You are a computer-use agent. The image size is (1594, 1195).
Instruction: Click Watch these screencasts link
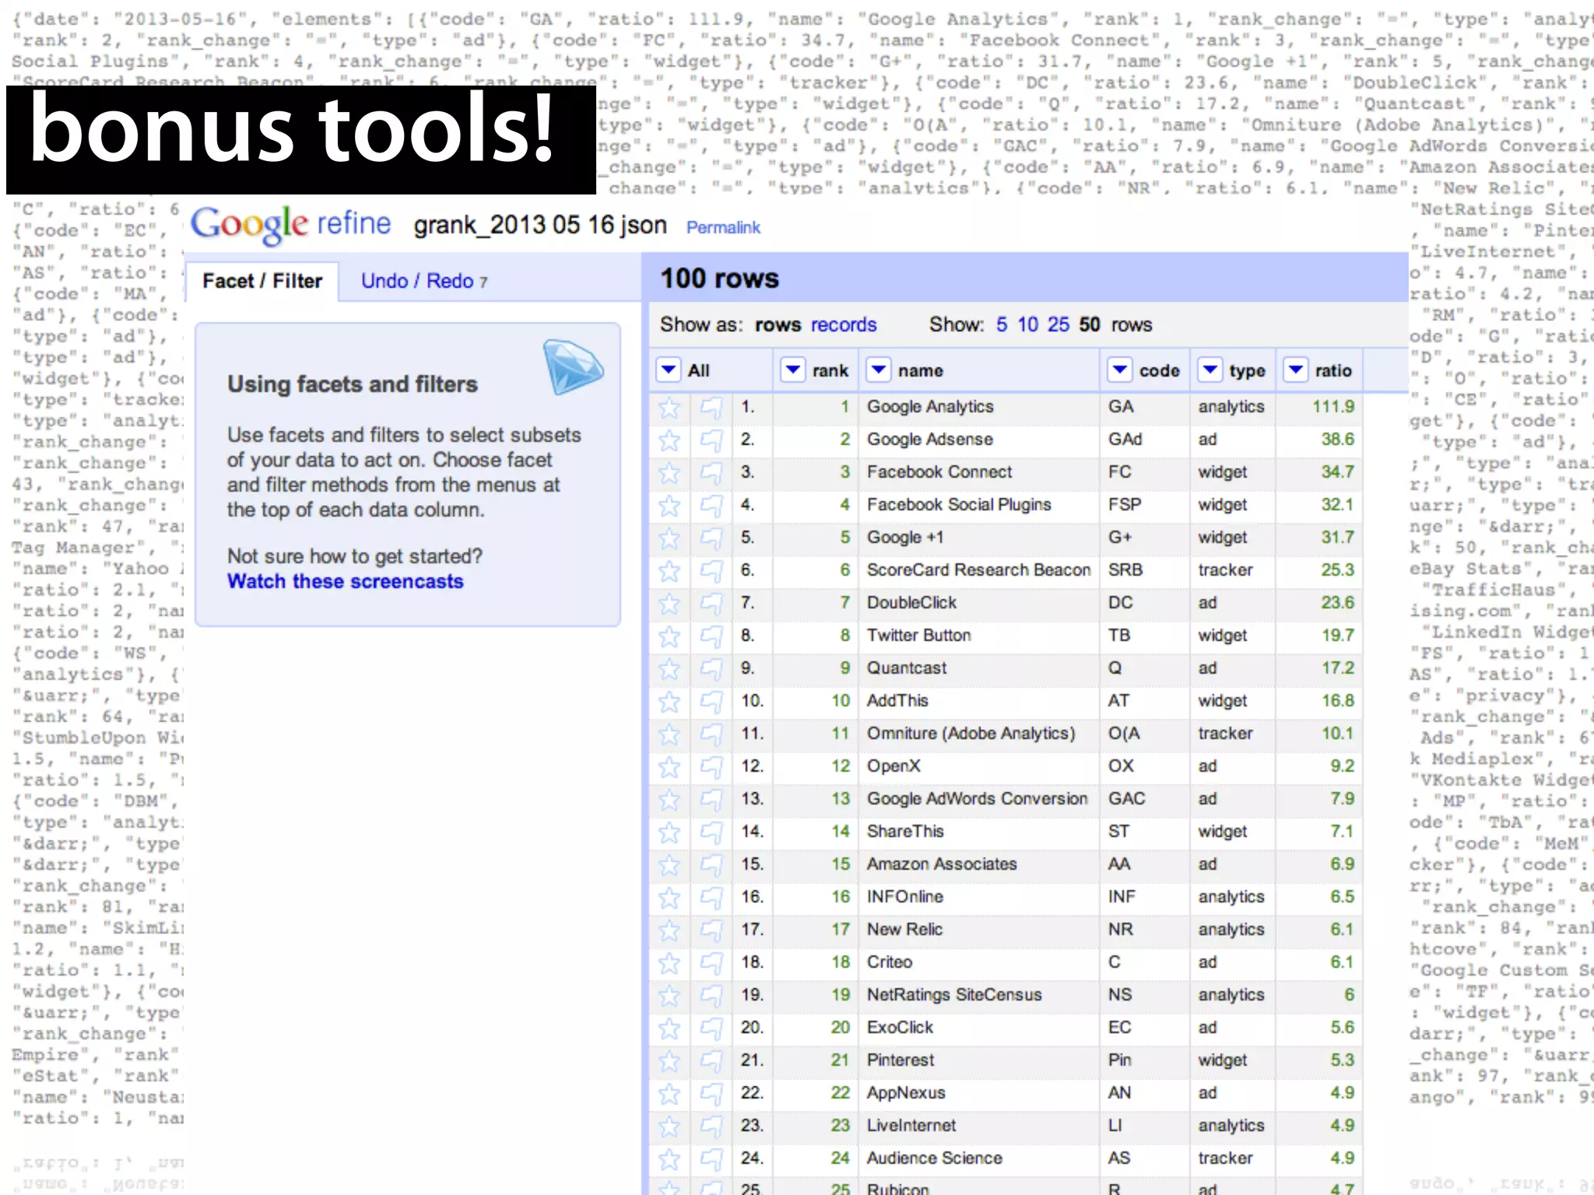click(x=345, y=581)
